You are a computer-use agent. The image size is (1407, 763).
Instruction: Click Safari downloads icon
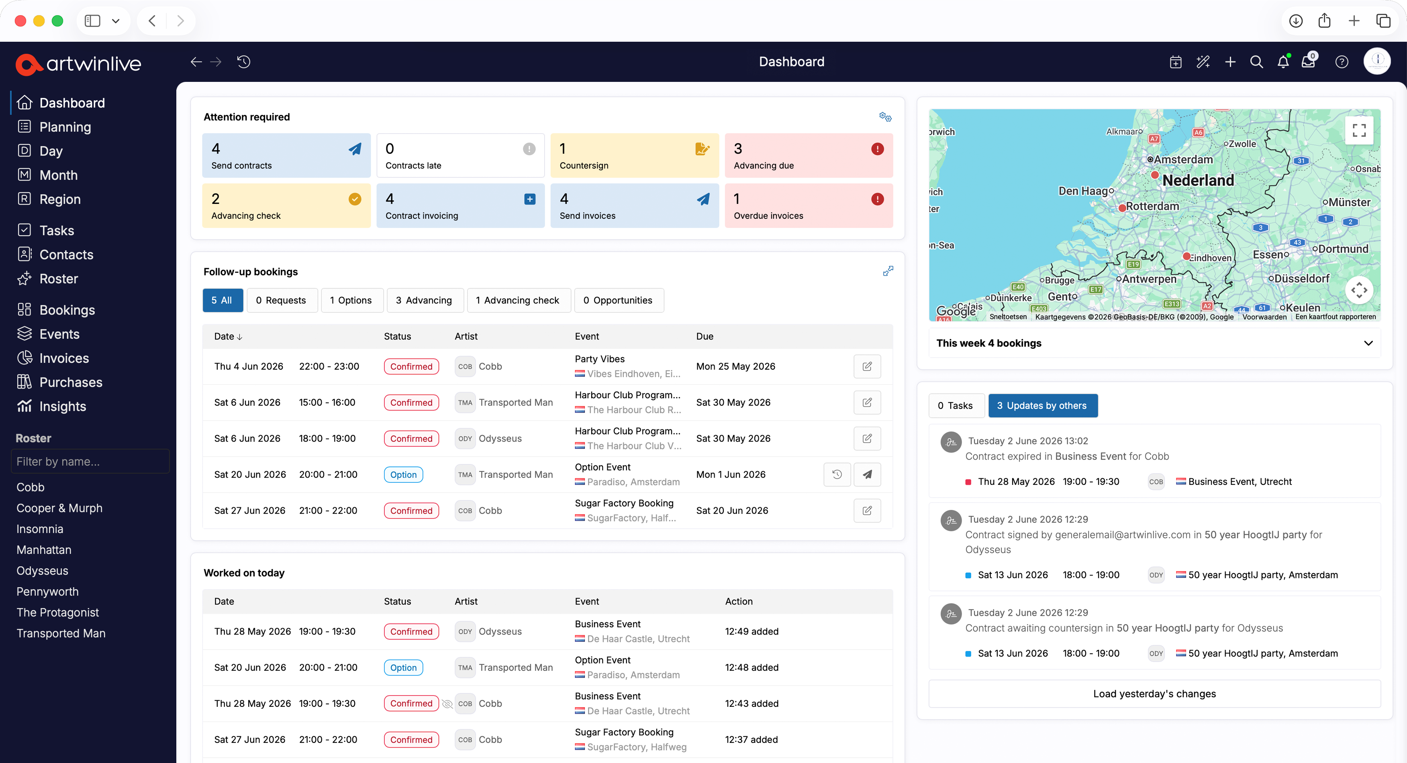coord(1296,21)
